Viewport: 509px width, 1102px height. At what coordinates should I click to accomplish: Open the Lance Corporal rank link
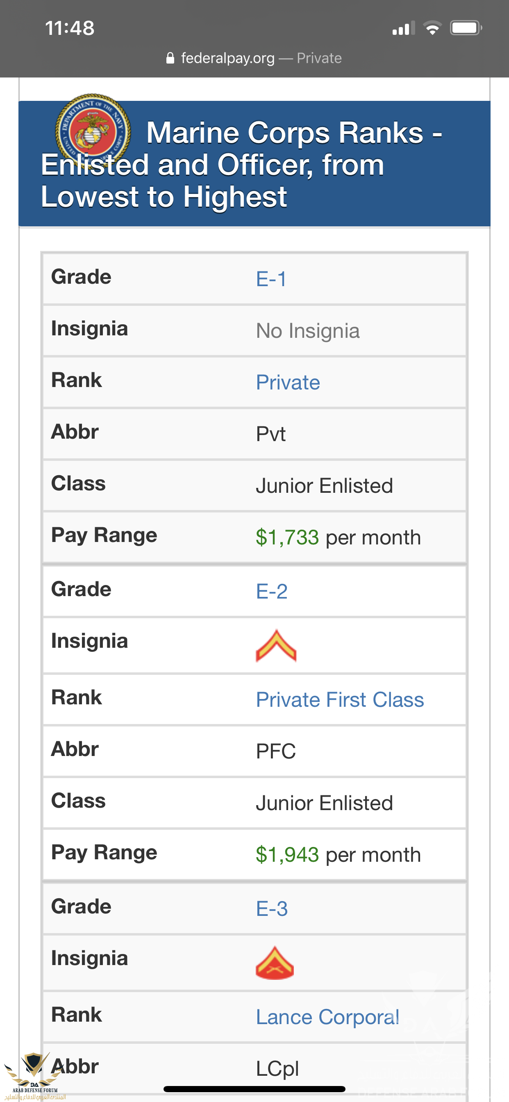pyautogui.click(x=327, y=1017)
